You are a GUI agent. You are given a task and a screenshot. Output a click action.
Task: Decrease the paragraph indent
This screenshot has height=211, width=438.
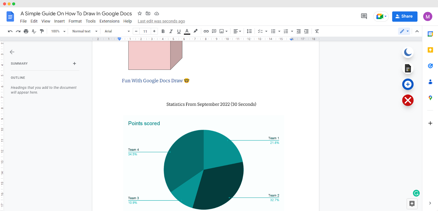click(x=299, y=31)
